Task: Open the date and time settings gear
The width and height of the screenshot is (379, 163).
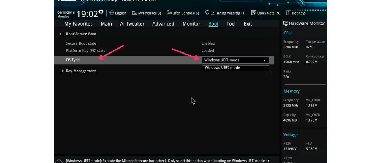Action: coord(101,12)
